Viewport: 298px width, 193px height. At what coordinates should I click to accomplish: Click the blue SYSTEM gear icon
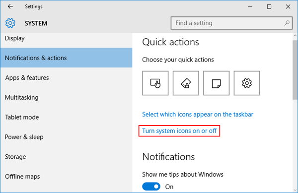pos(10,23)
